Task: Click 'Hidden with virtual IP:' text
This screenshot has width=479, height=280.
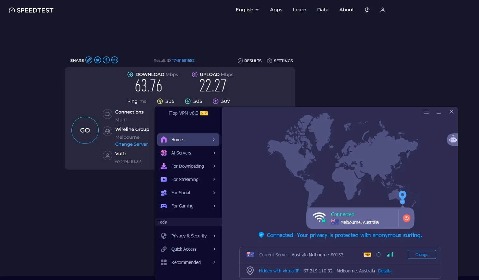Action: pos(280,271)
